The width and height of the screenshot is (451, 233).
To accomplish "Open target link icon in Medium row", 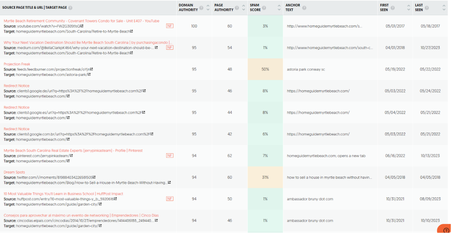I will [x=131, y=53].
